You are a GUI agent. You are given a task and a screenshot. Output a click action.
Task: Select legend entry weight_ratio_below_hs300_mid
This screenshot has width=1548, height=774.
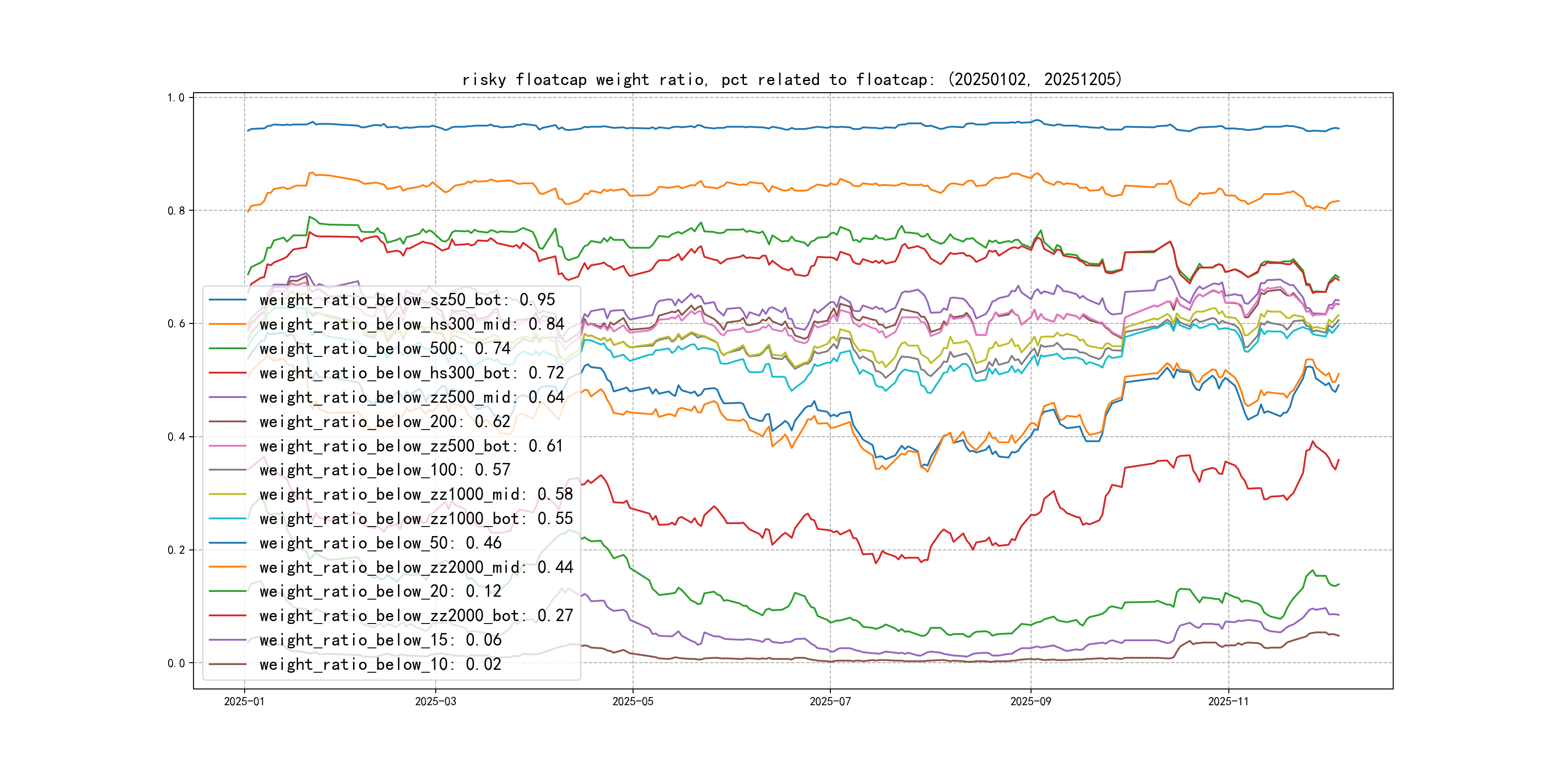point(412,324)
